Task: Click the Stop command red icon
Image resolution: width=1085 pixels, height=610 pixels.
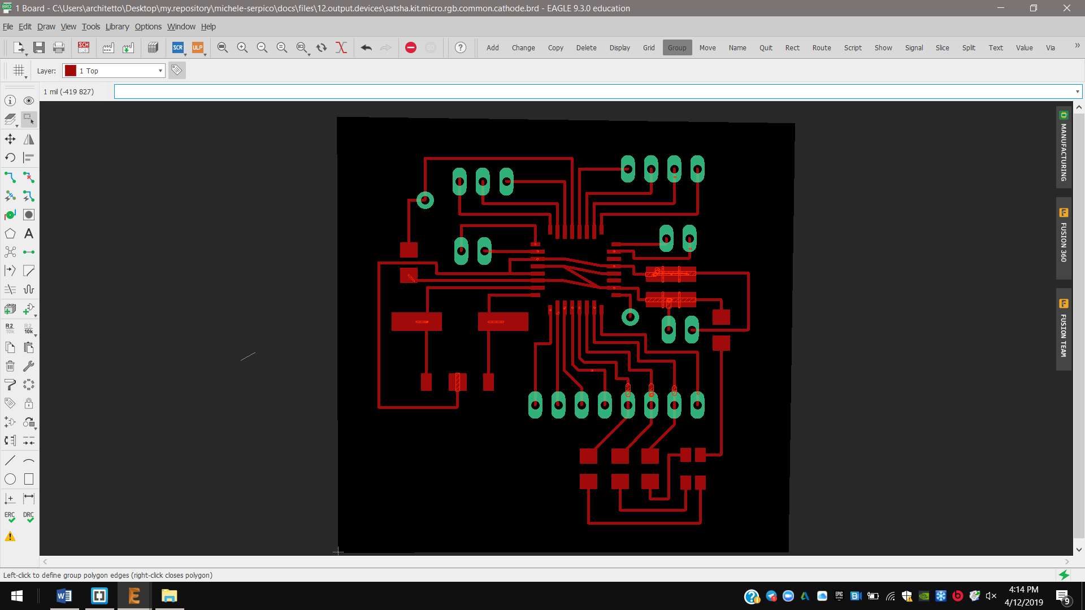Action: tap(411, 47)
